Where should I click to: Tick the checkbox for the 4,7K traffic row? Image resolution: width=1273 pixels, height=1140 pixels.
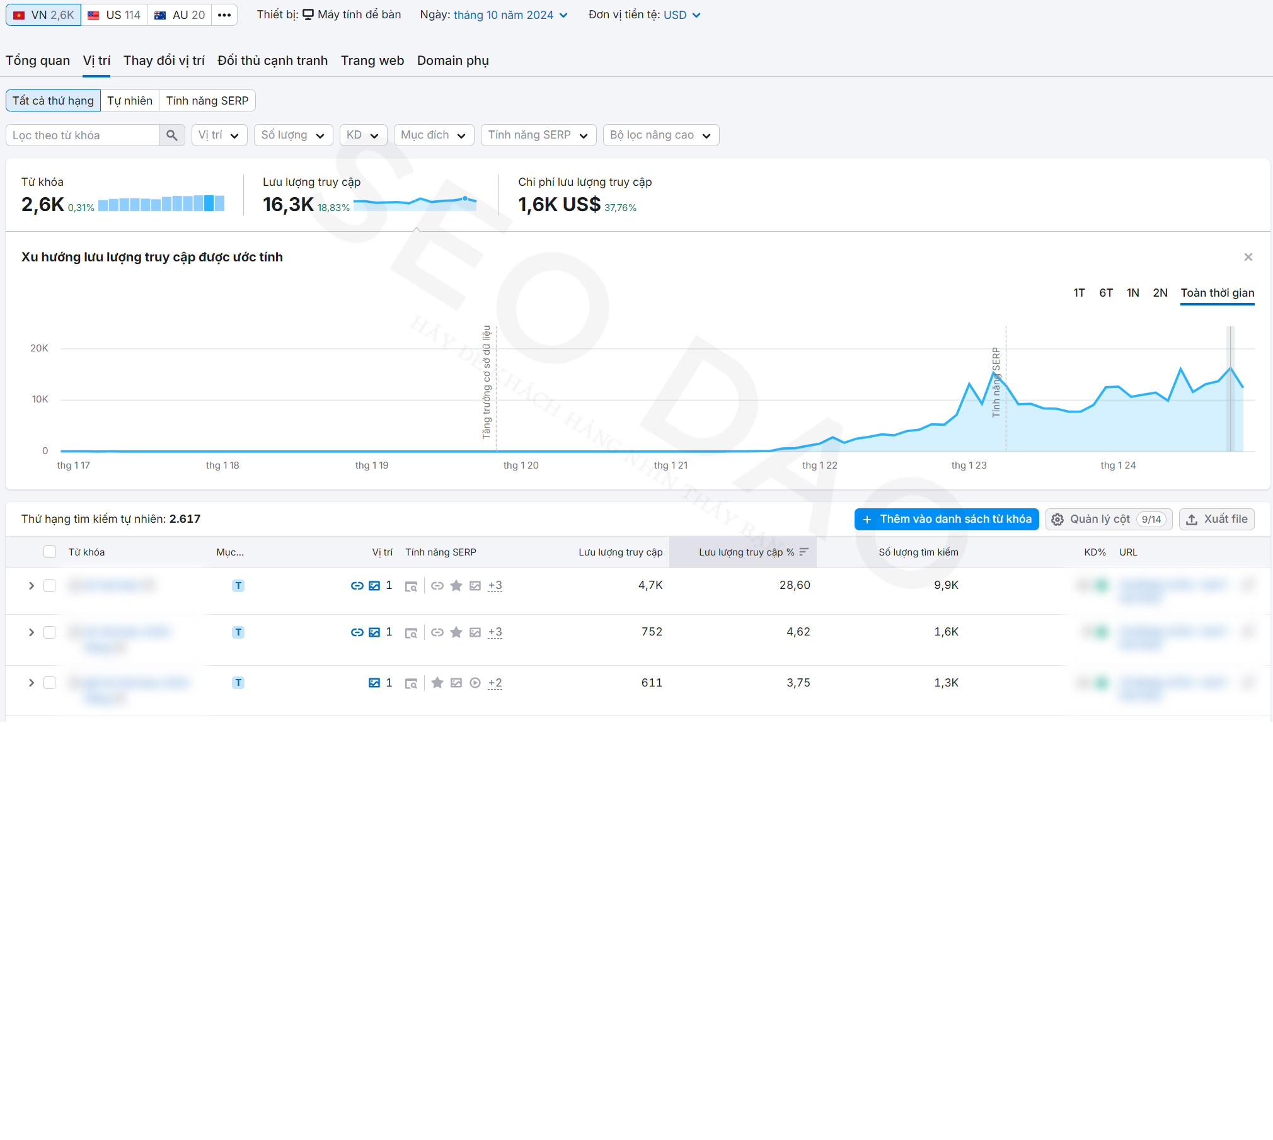[50, 586]
